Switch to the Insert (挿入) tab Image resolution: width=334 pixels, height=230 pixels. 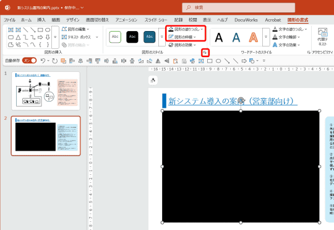click(41, 20)
